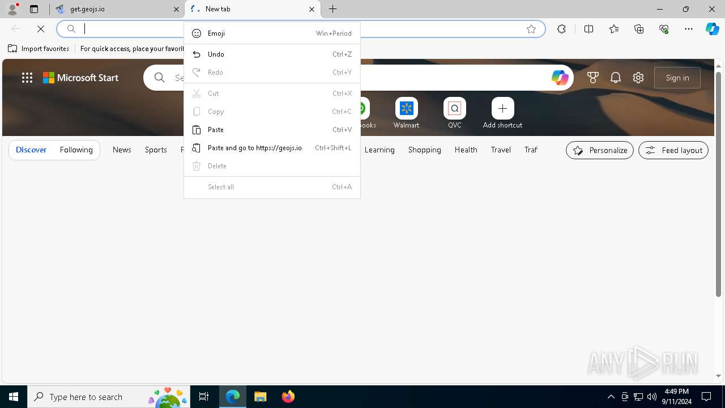This screenshot has width=725, height=408.
Task: Launch Firefox from the taskbar
Action: [288, 397]
